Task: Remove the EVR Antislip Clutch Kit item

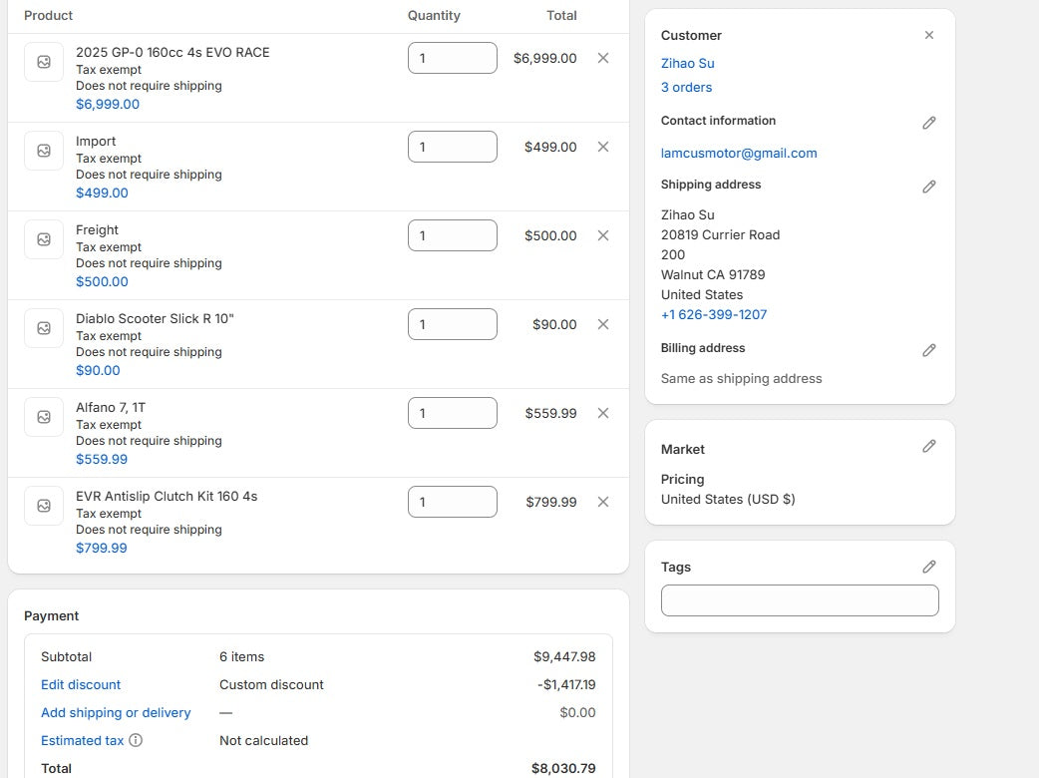Action: point(603,503)
